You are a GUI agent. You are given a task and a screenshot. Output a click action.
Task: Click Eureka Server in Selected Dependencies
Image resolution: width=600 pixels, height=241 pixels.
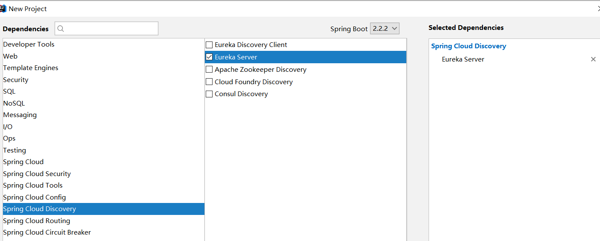tap(463, 59)
